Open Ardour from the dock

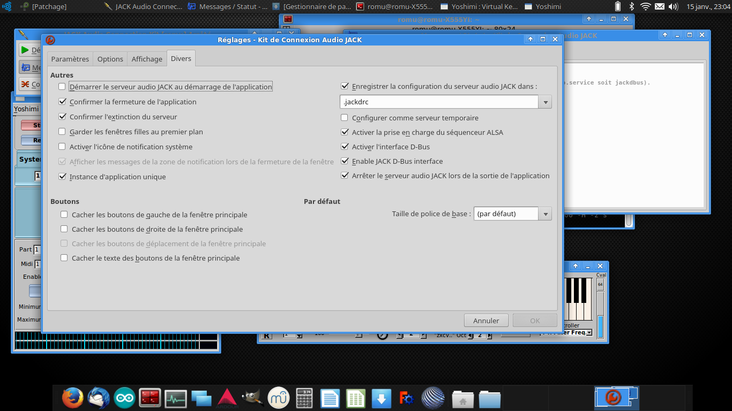227,398
